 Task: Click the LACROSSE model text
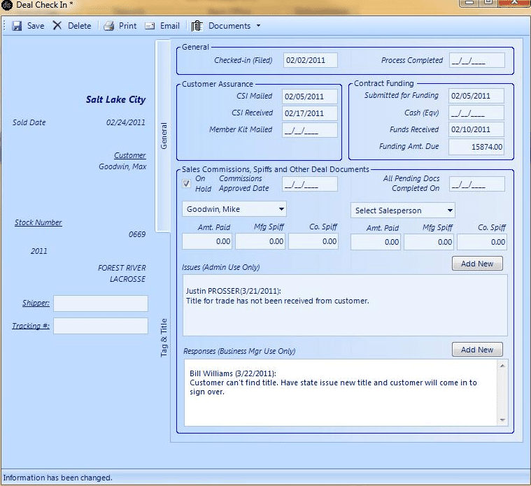(127, 279)
